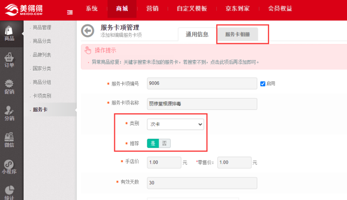Click the 服务卡项名称 input field
347x200 pixels.
click(x=202, y=104)
